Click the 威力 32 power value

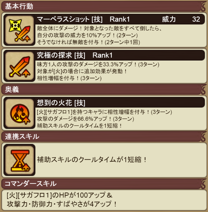click(x=181, y=19)
